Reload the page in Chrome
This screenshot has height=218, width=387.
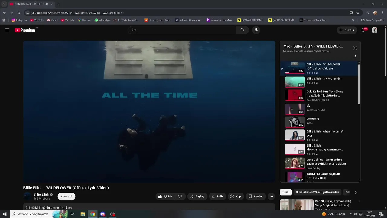point(19,13)
